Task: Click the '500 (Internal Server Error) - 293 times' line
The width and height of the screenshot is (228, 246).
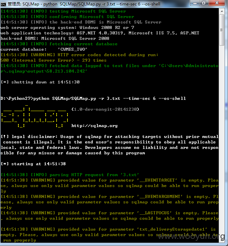Action: pos(54,60)
